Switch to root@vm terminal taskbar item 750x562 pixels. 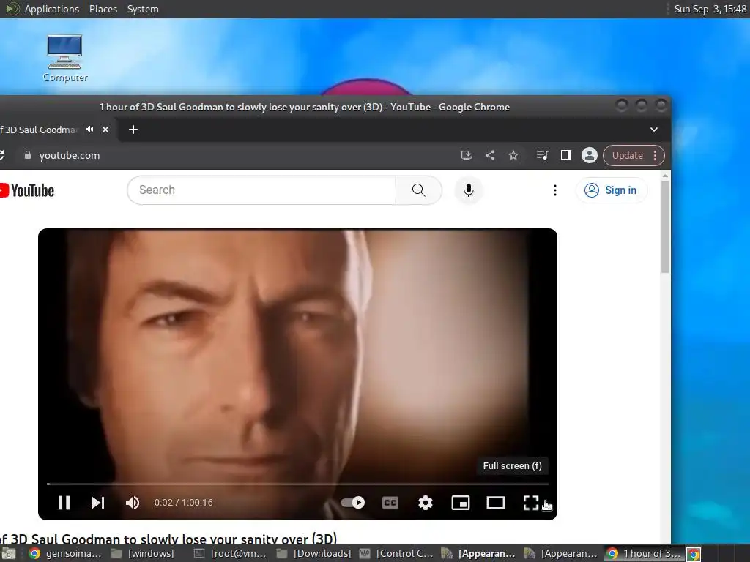tap(231, 553)
